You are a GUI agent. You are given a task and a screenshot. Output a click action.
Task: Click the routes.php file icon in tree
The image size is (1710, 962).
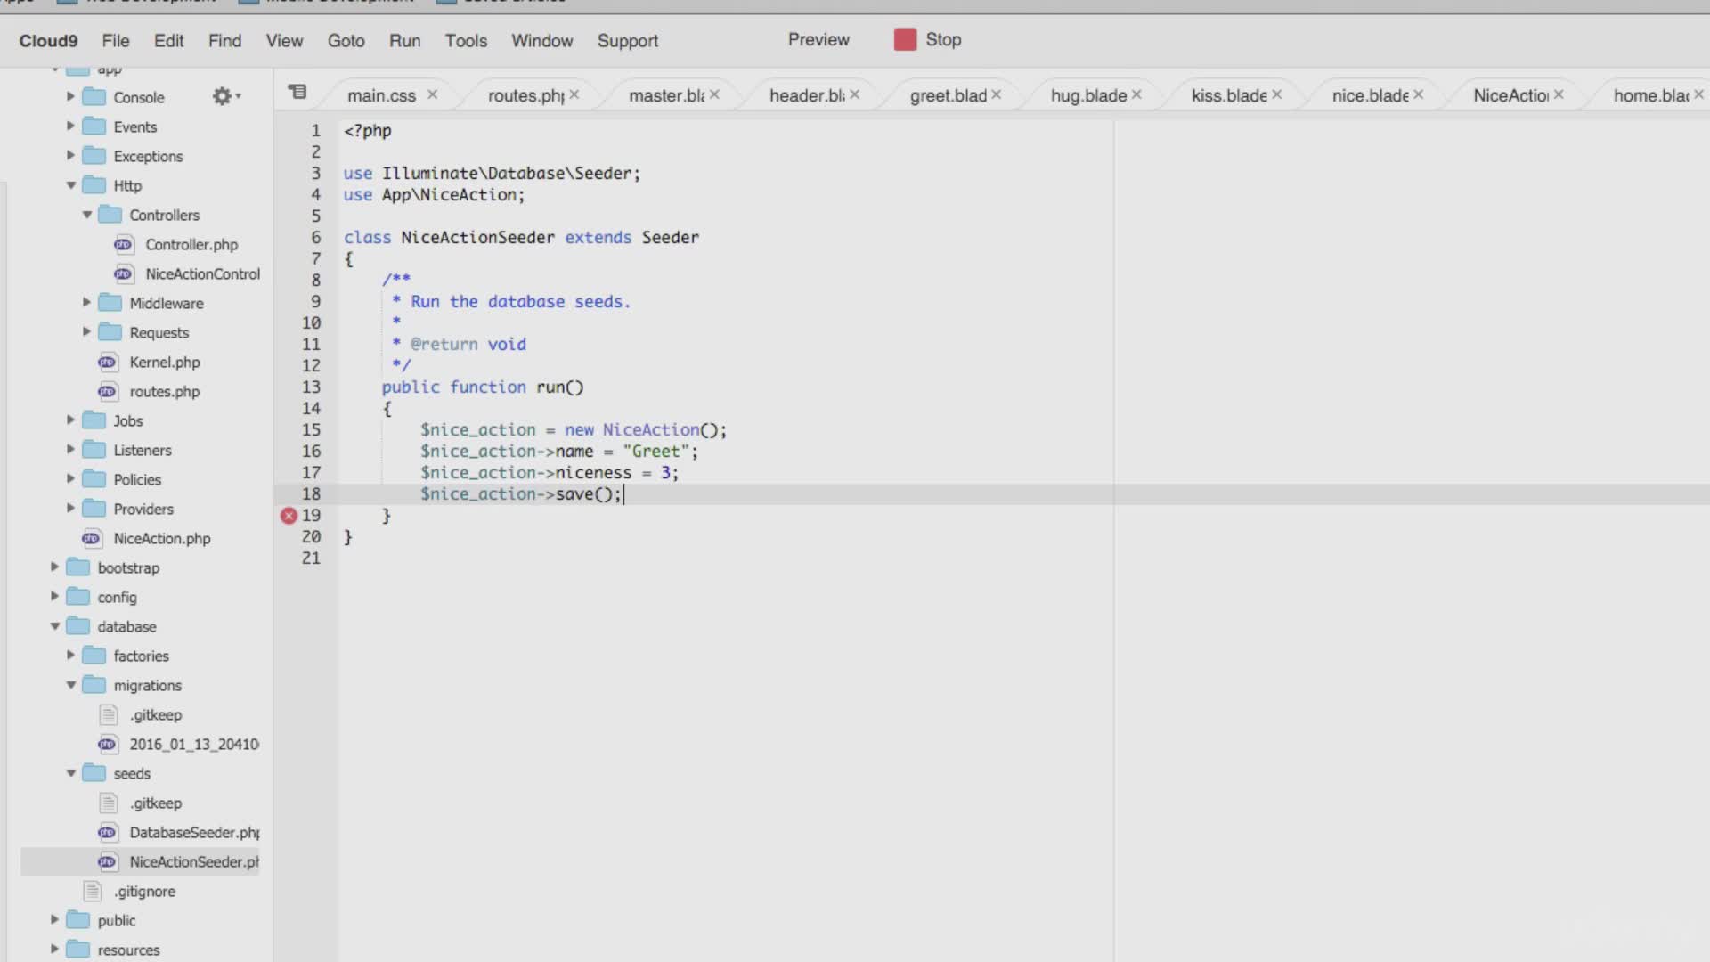107,391
